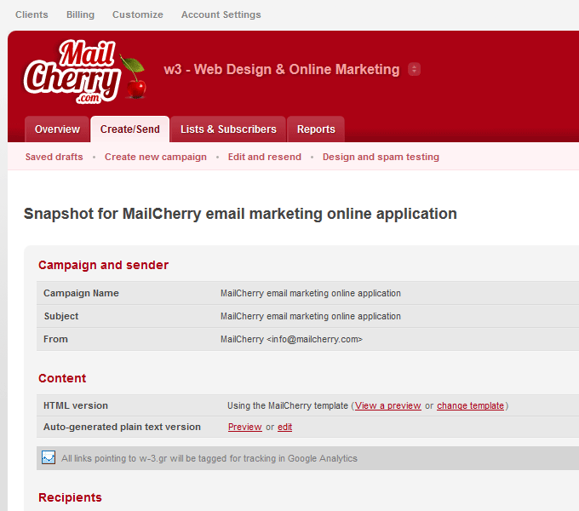Click the From address info@mailcherry.com

coord(314,339)
